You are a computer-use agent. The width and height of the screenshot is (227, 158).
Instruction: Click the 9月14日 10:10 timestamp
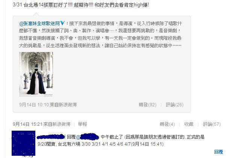point(34,105)
